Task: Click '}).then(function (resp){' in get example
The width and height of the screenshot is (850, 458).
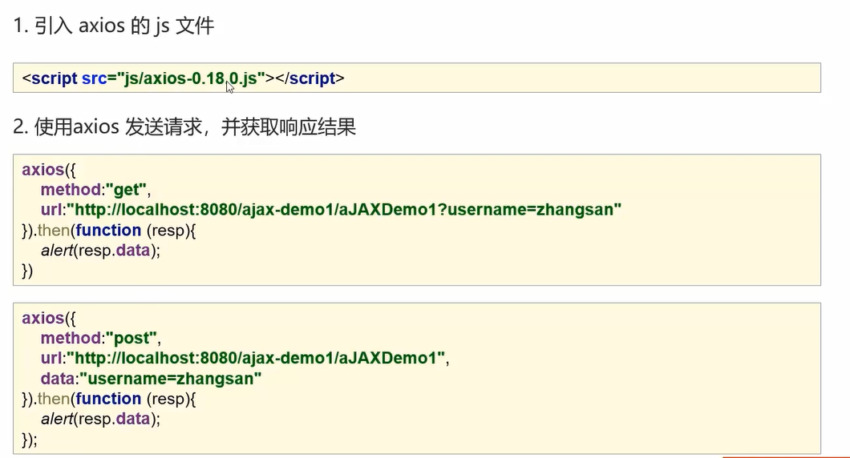Action: (109, 230)
